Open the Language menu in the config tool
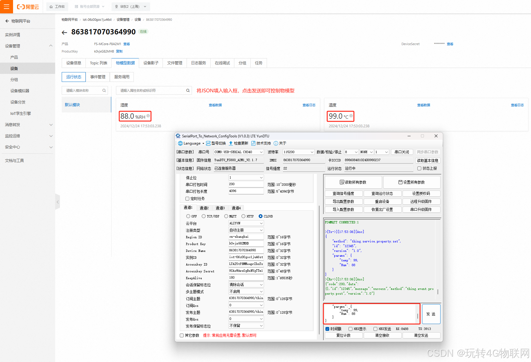 [191, 143]
